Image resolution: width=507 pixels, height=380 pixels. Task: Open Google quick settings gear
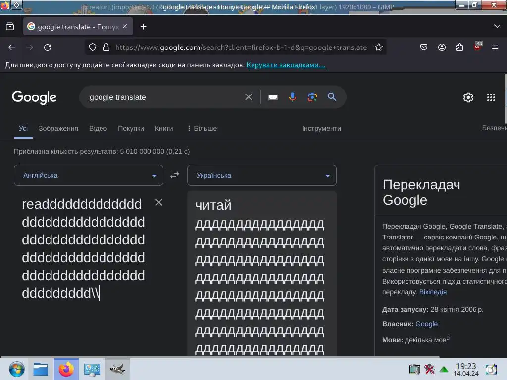(x=468, y=97)
